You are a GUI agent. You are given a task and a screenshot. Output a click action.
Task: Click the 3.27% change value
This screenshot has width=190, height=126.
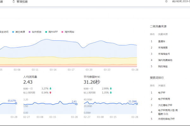[45, 89]
